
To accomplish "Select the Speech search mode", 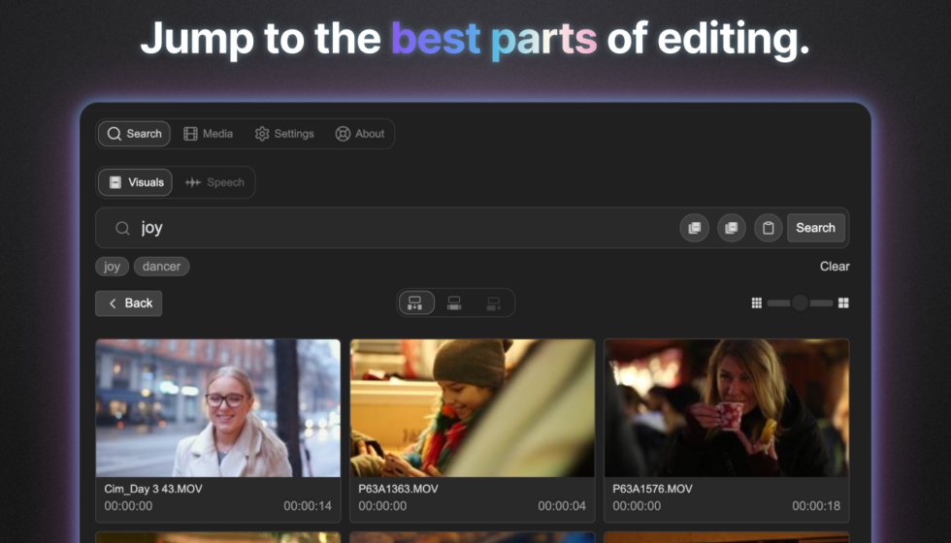I will pos(214,182).
